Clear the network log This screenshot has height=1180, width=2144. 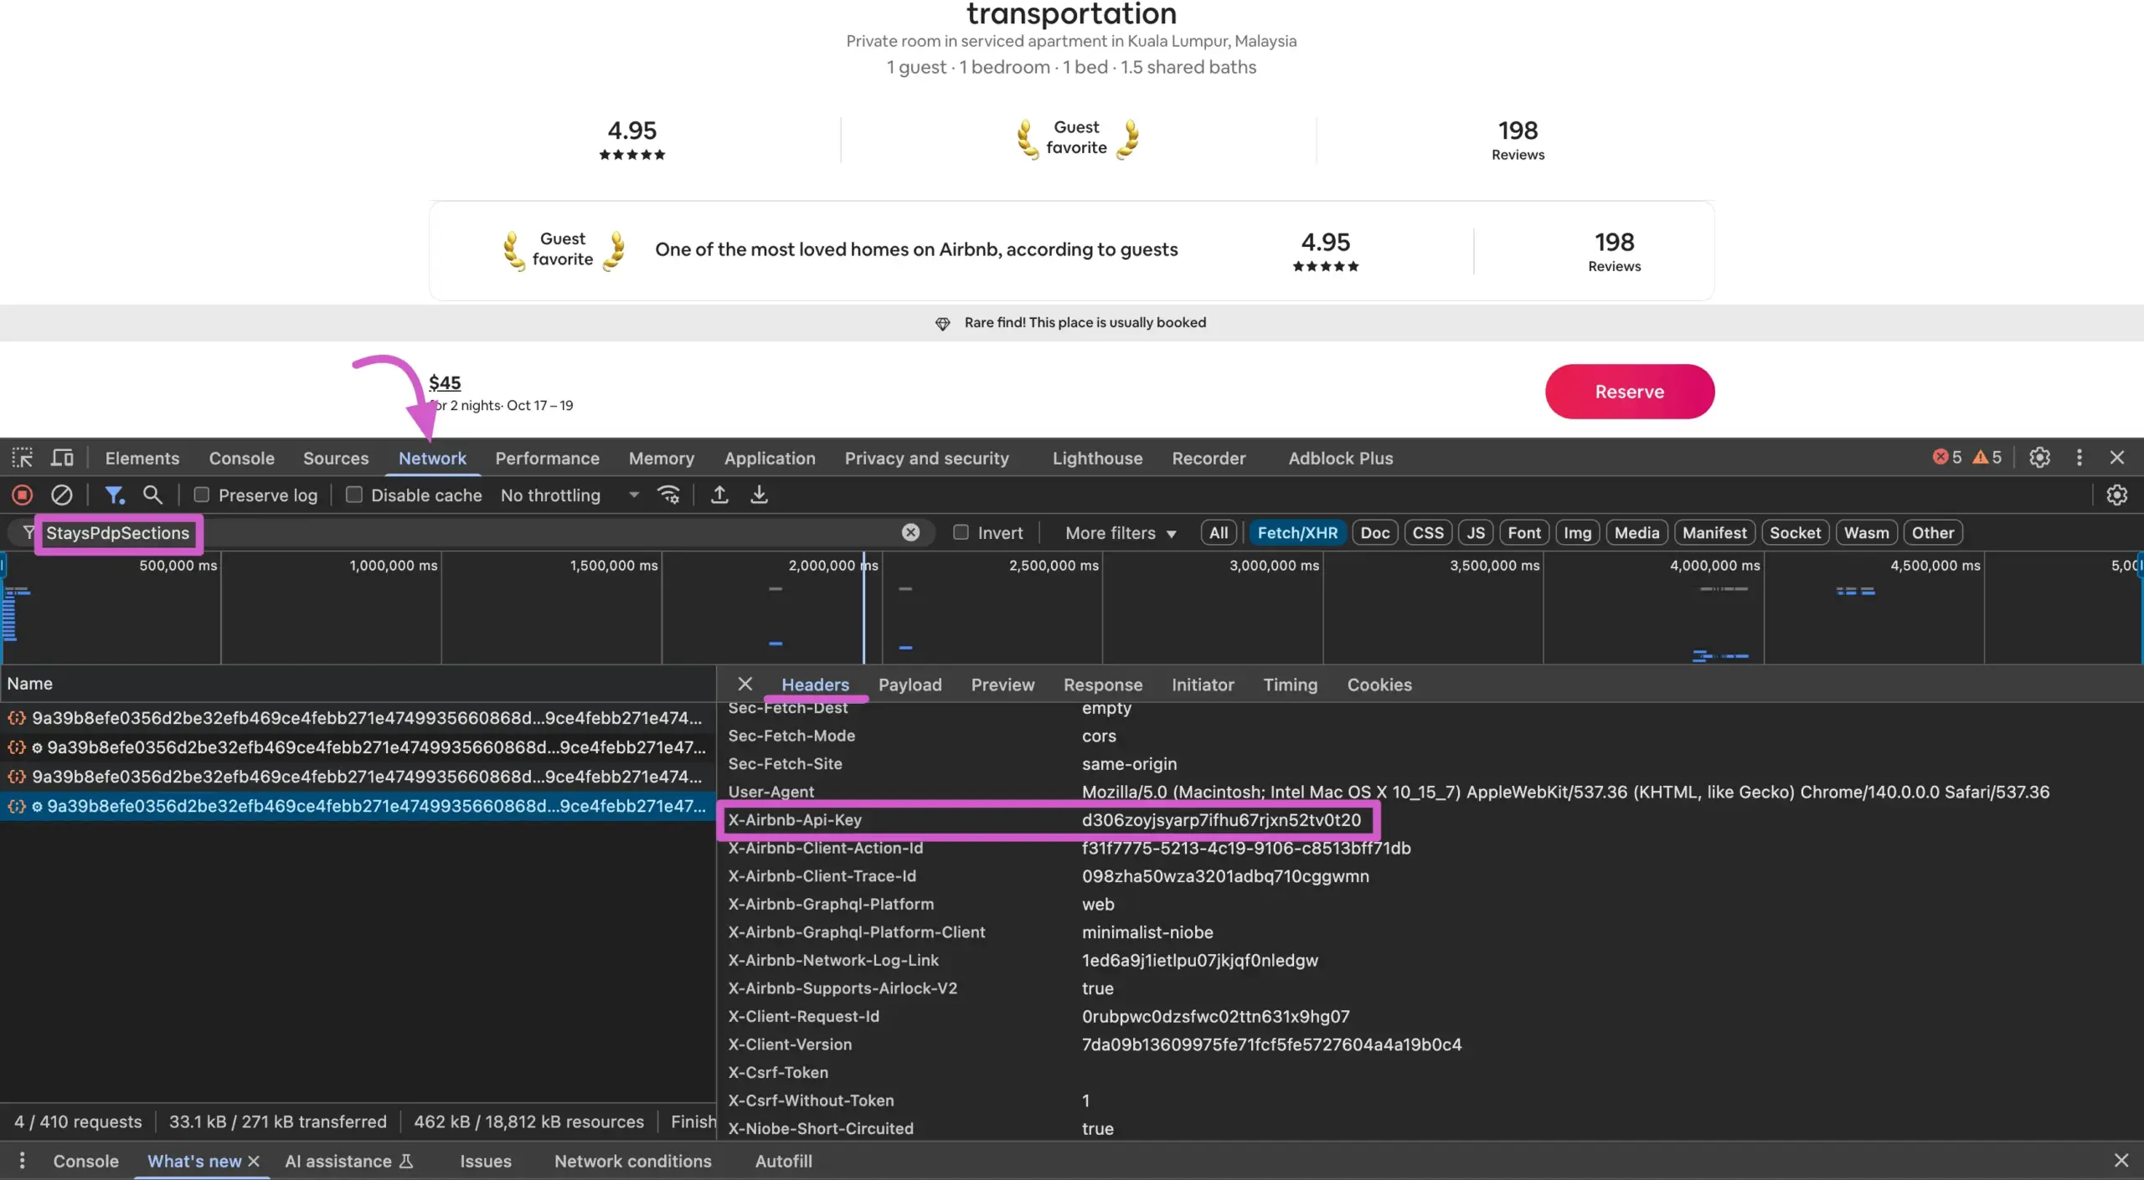click(61, 495)
